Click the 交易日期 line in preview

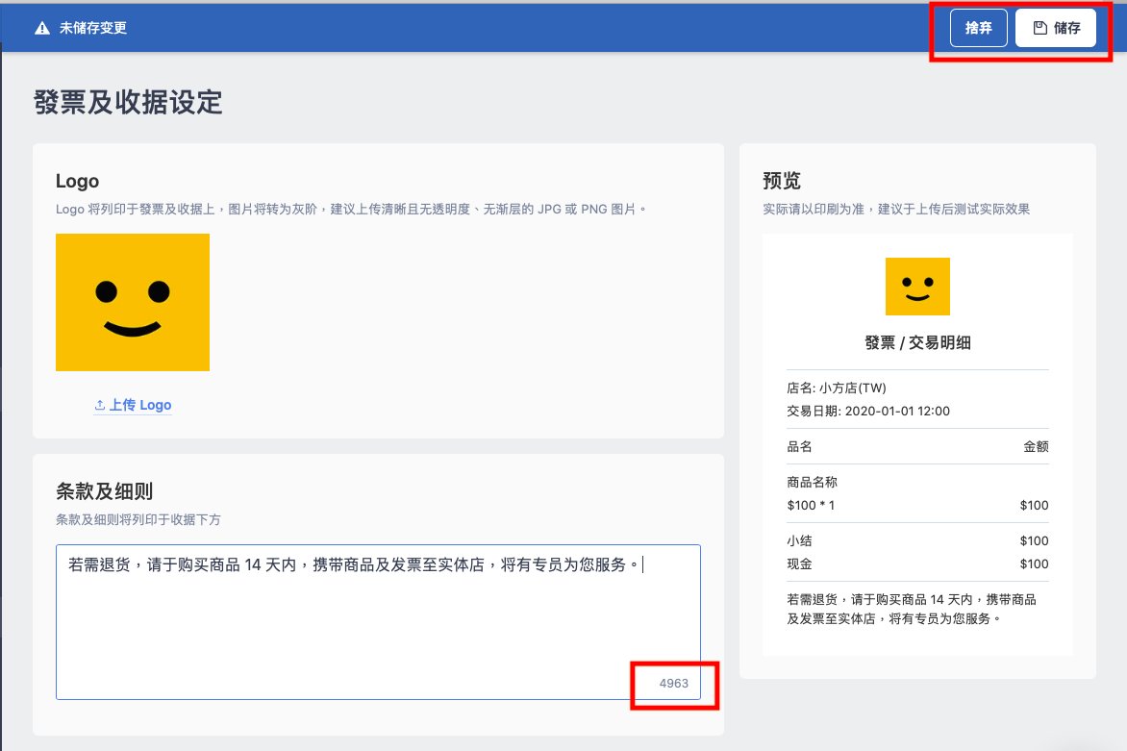(868, 411)
